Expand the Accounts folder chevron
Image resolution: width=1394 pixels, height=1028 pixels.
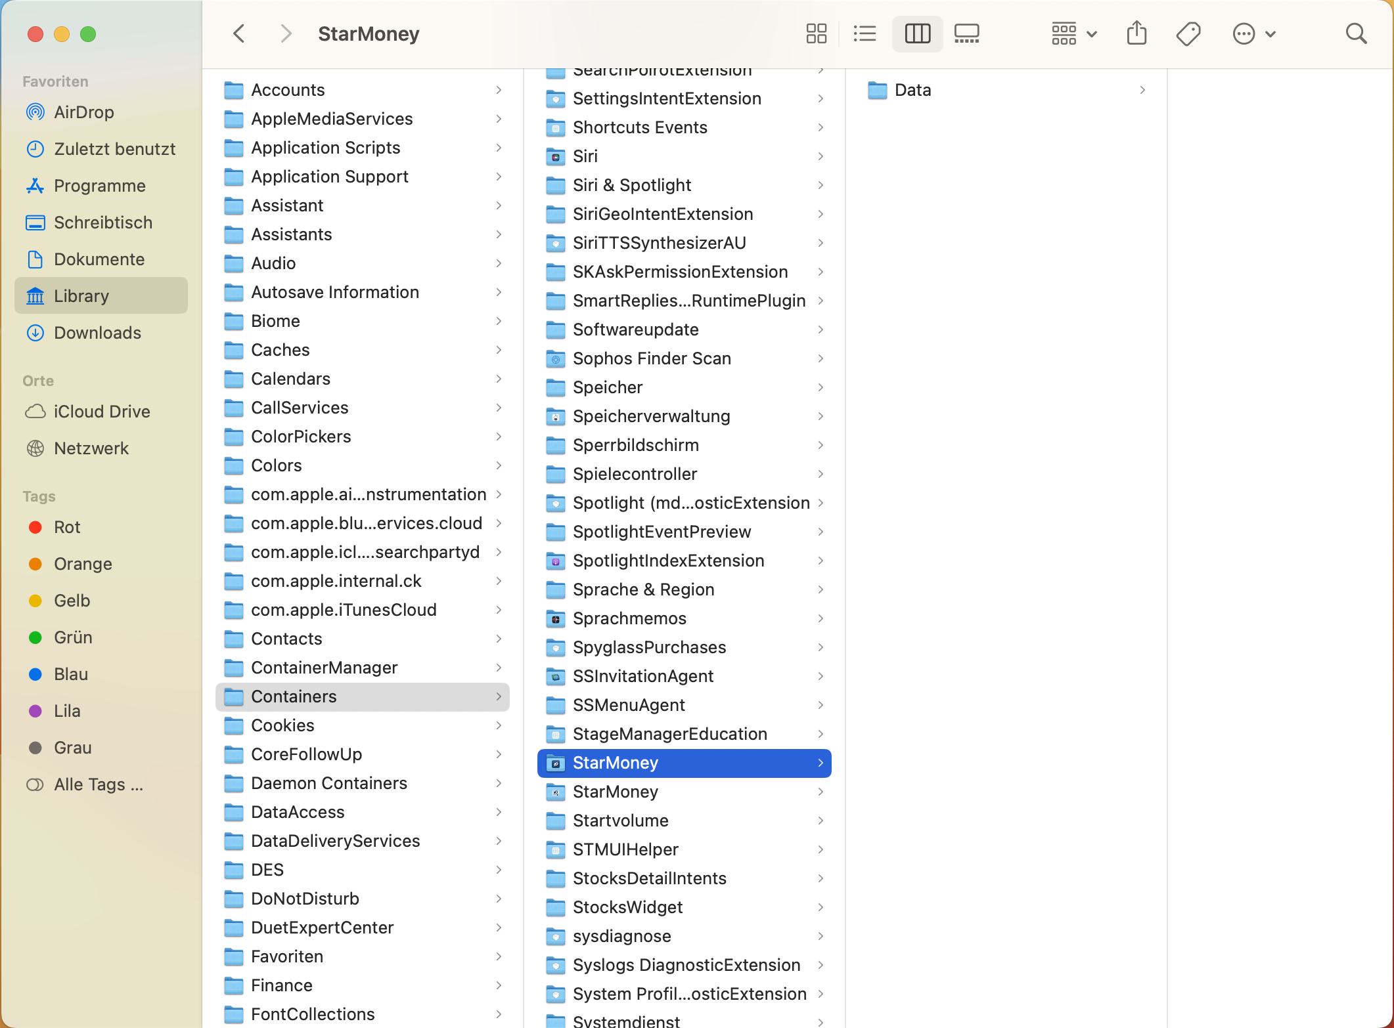pyautogui.click(x=499, y=90)
